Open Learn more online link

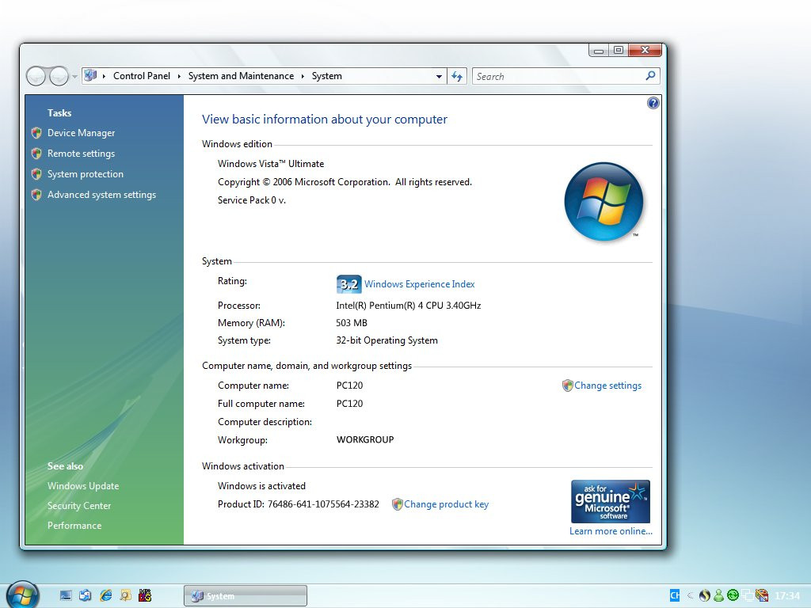(611, 531)
